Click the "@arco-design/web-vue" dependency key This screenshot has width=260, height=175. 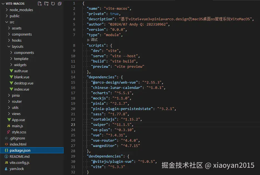(114, 82)
